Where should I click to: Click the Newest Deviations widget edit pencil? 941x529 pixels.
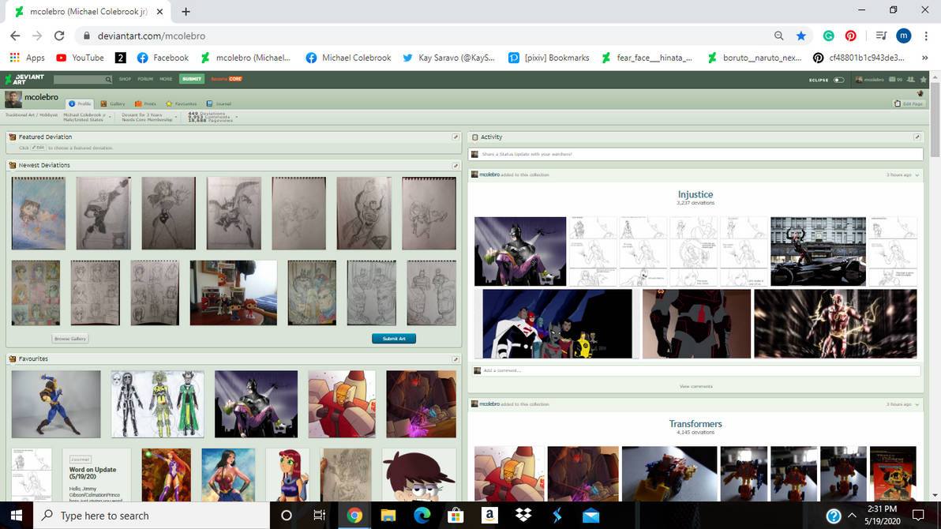[x=456, y=165]
